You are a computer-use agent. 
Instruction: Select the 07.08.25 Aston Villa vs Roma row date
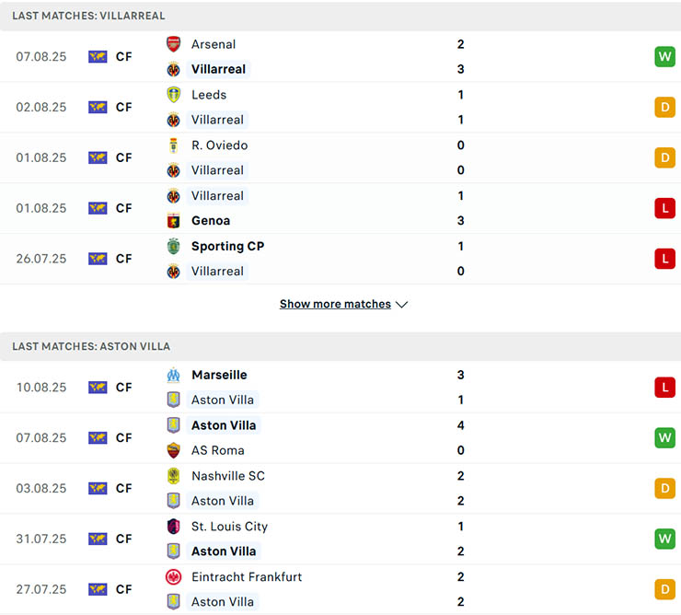click(x=41, y=438)
